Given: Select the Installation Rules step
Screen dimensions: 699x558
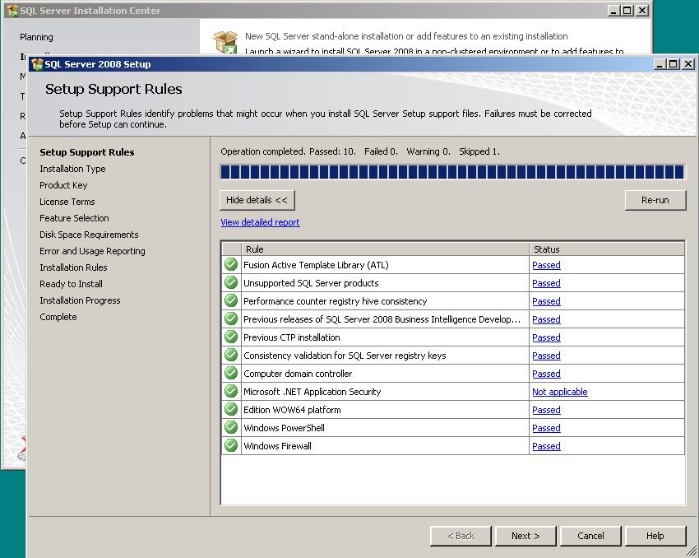Looking at the screenshot, I should [73, 267].
